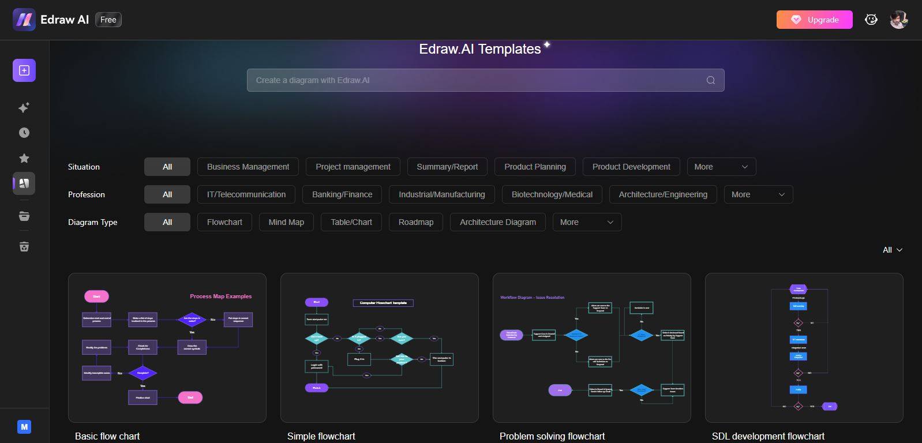Click the Edraw AI logo icon
This screenshot has width=922, height=443.
[x=24, y=20]
